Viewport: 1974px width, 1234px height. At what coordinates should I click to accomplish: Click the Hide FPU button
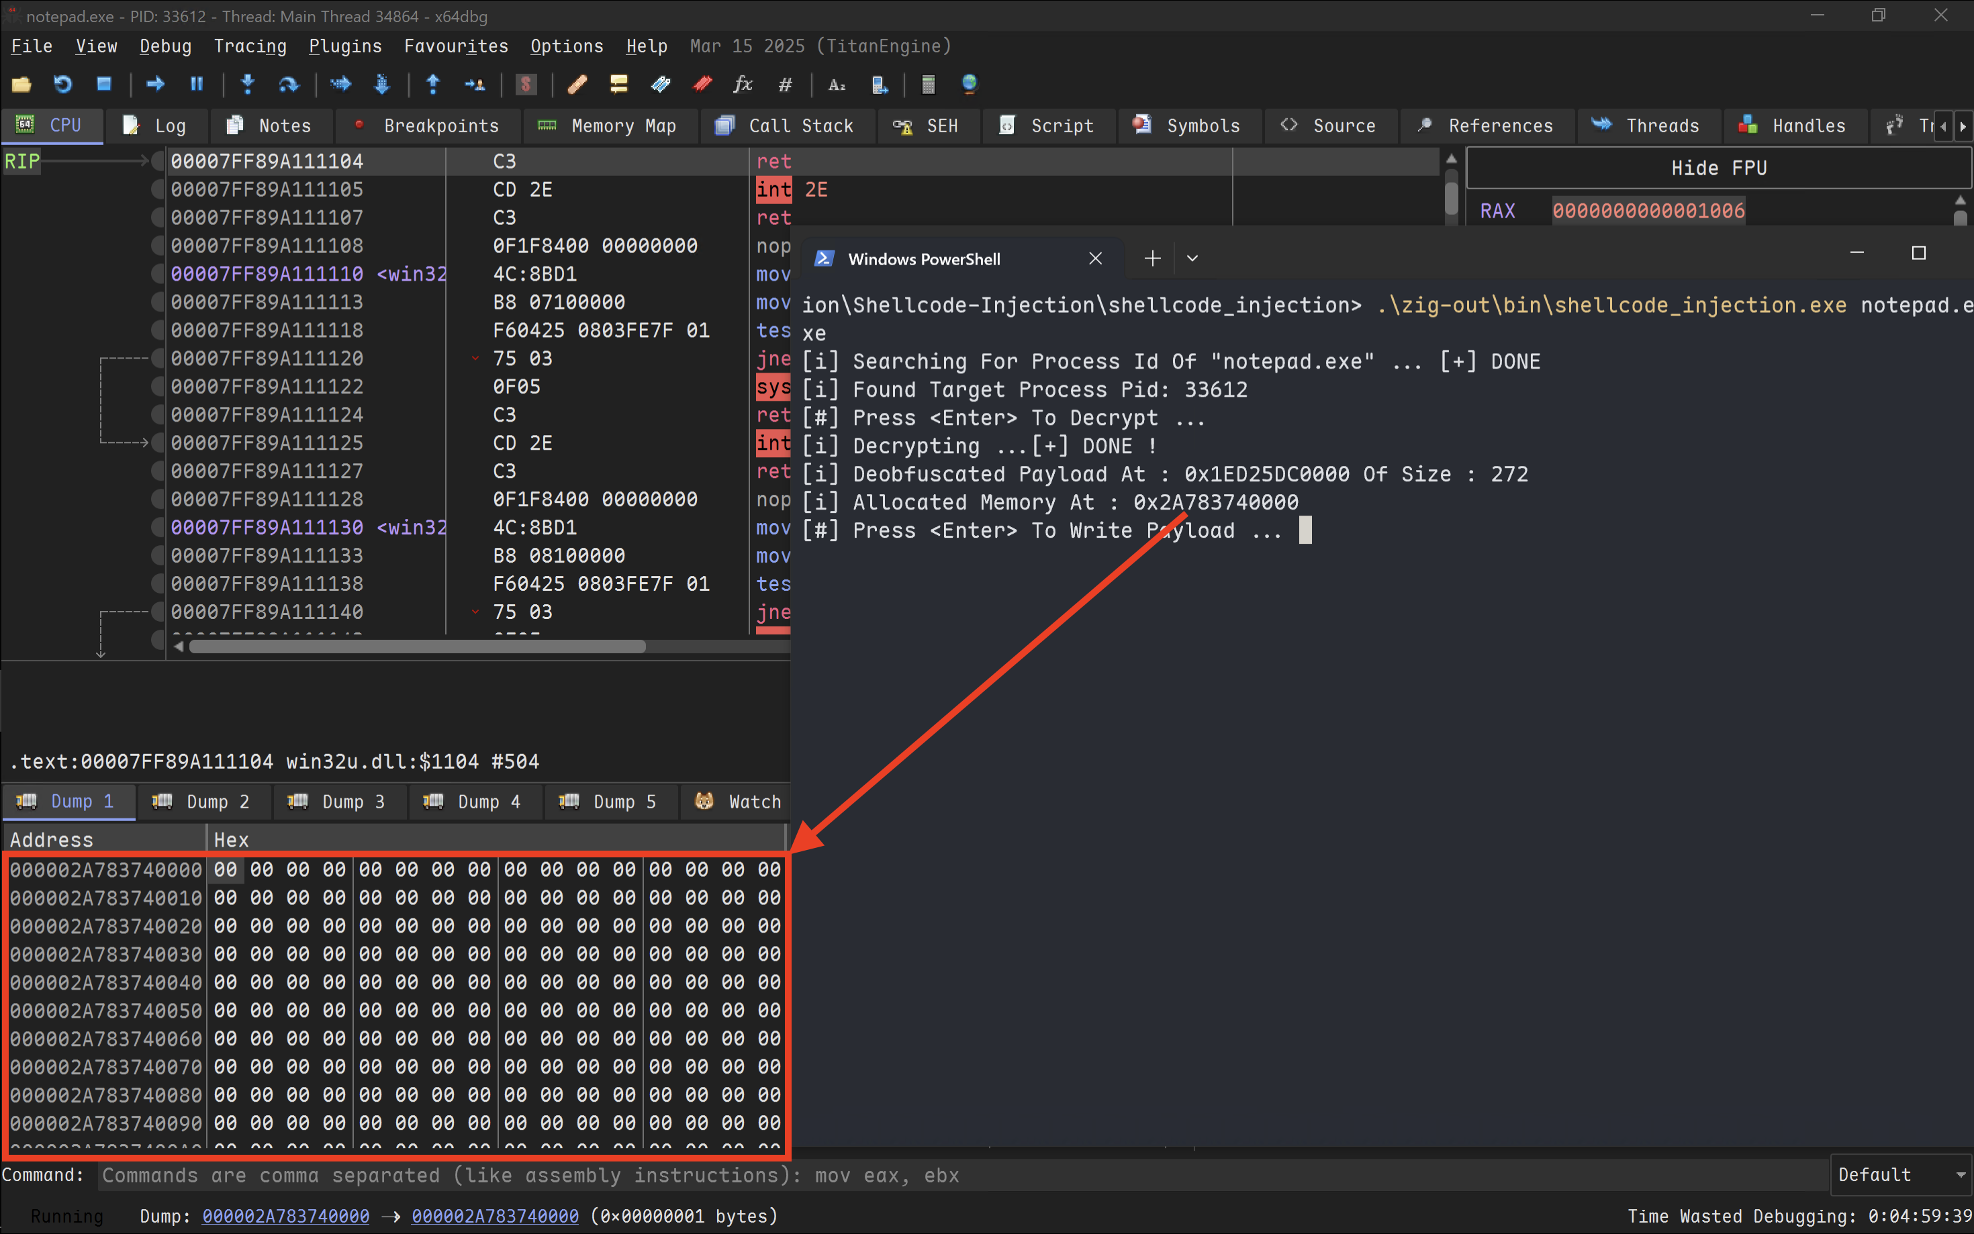(1719, 168)
